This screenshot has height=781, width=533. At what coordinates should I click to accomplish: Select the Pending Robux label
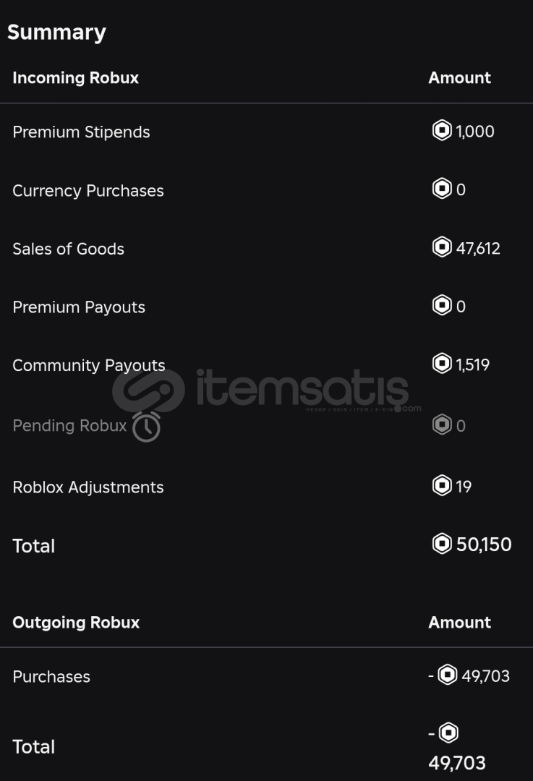pyautogui.click(x=69, y=426)
